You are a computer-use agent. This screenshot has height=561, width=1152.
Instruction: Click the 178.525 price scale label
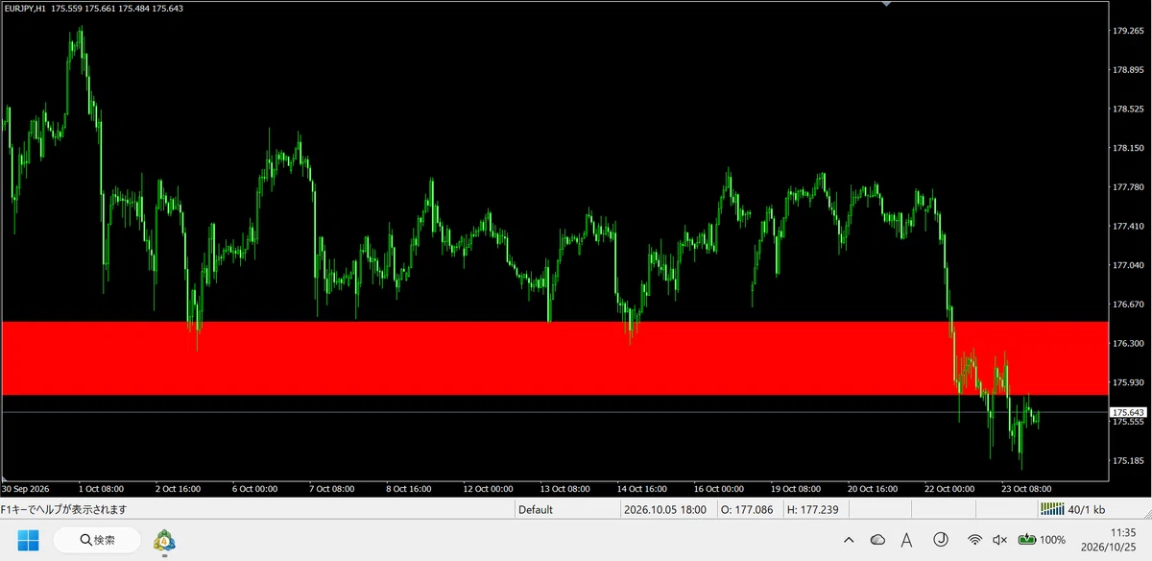pos(1127,110)
